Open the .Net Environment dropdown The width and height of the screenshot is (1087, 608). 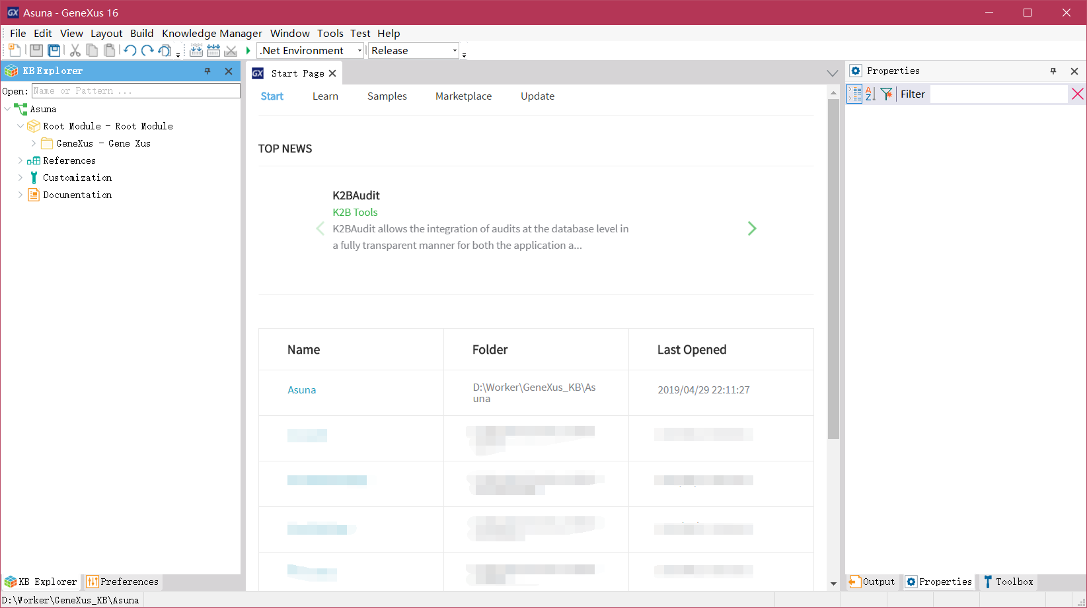(x=359, y=51)
